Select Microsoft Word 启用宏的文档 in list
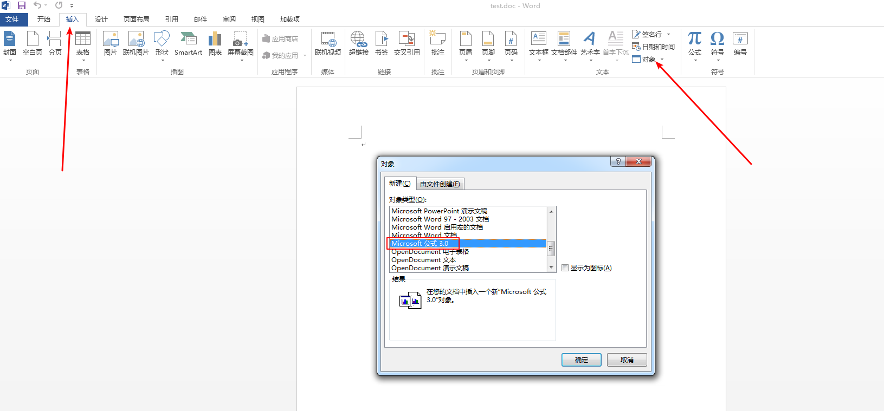 [468, 227]
